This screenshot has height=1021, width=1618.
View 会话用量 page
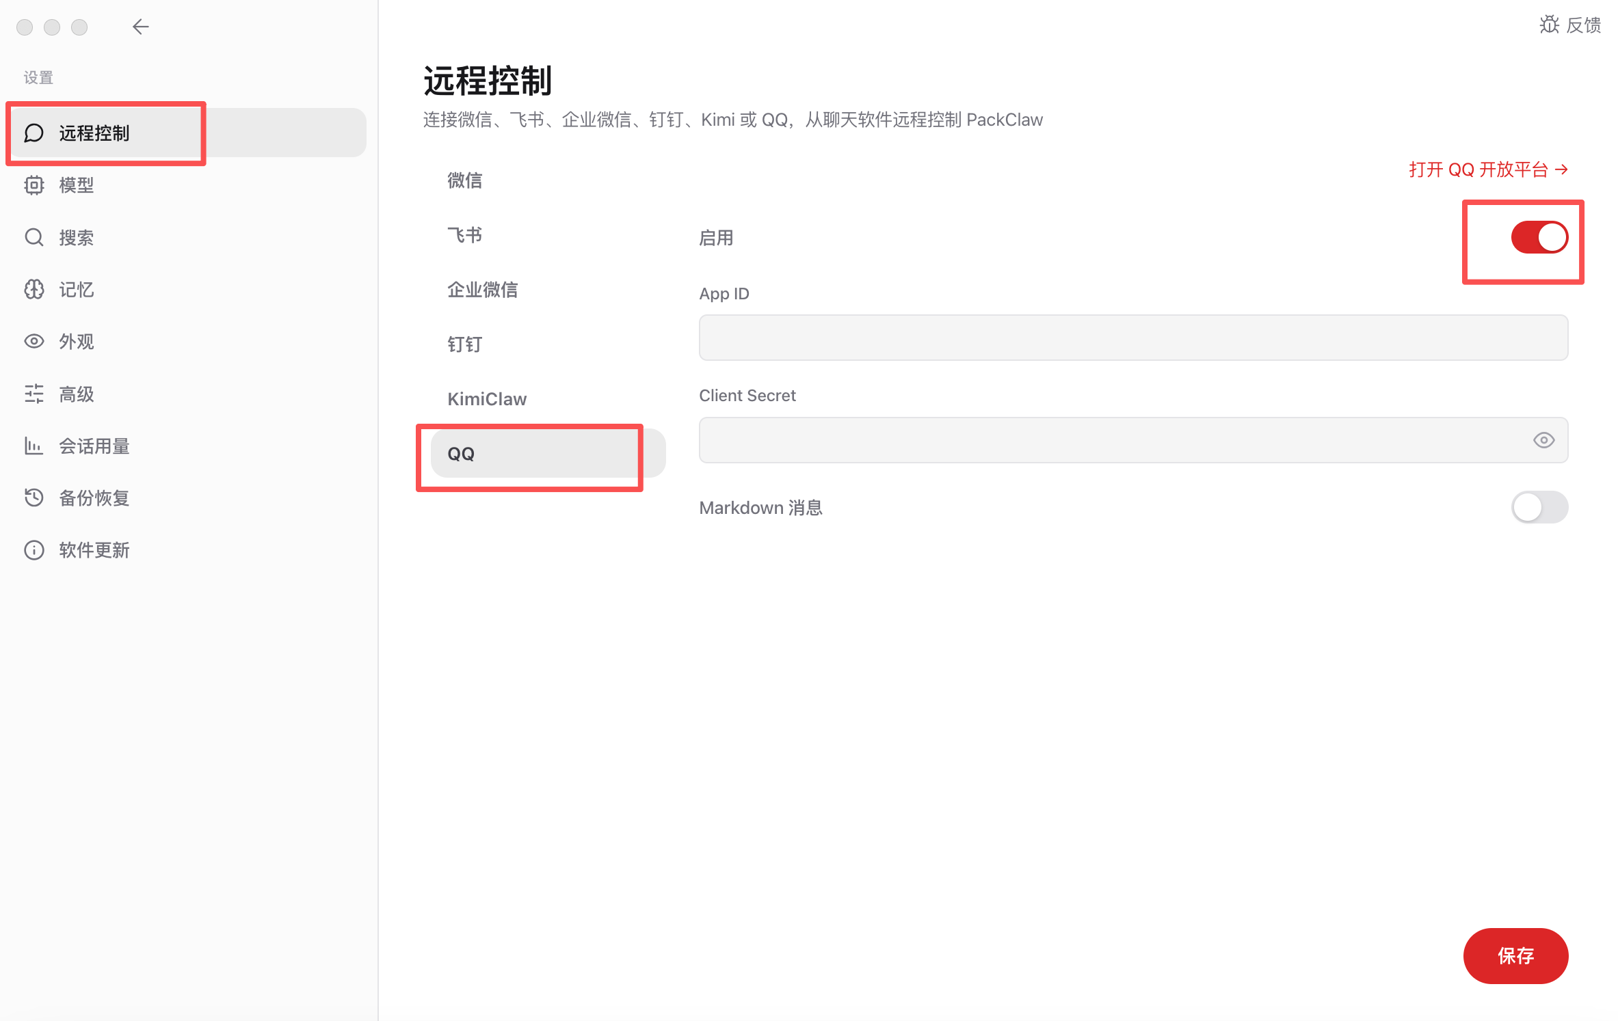(189, 446)
